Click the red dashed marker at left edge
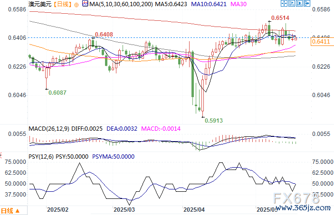 (x=1, y=155)
